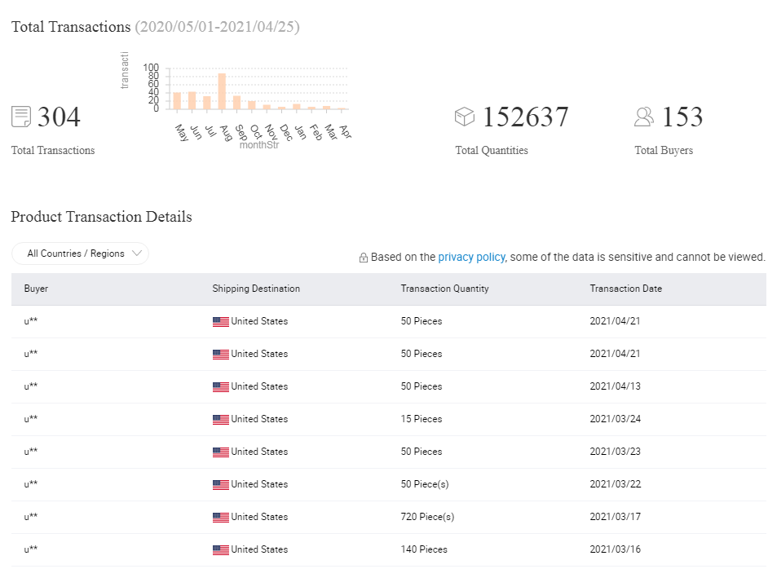768x569 pixels.
Task: Click the flag icon in 720 Piece(s) row
Action: [220, 517]
